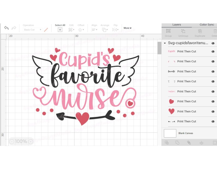217x176 pixels.
Task: Open Arrange dropdown arrow
Action: click(107, 30)
